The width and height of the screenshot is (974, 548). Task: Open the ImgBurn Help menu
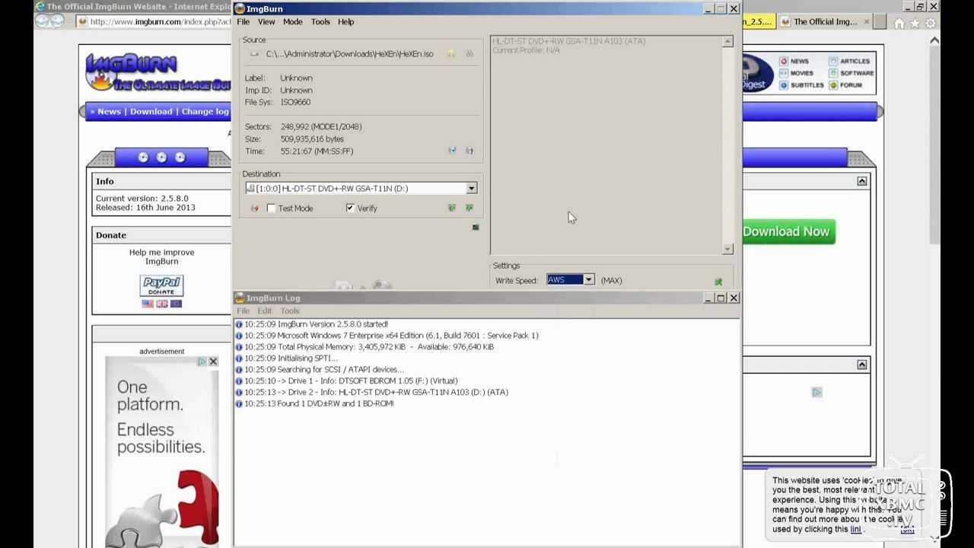[x=346, y=22]
